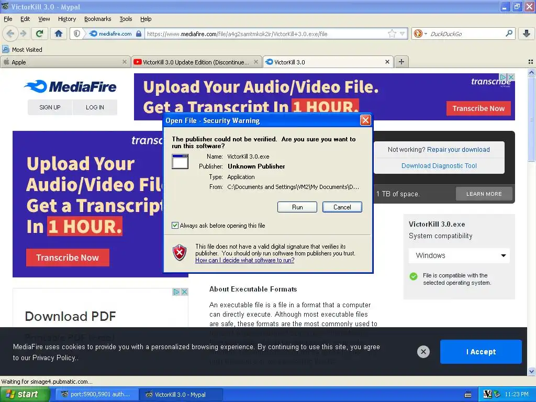Click Cancel in the Security Warning dialog

[342, 207]
